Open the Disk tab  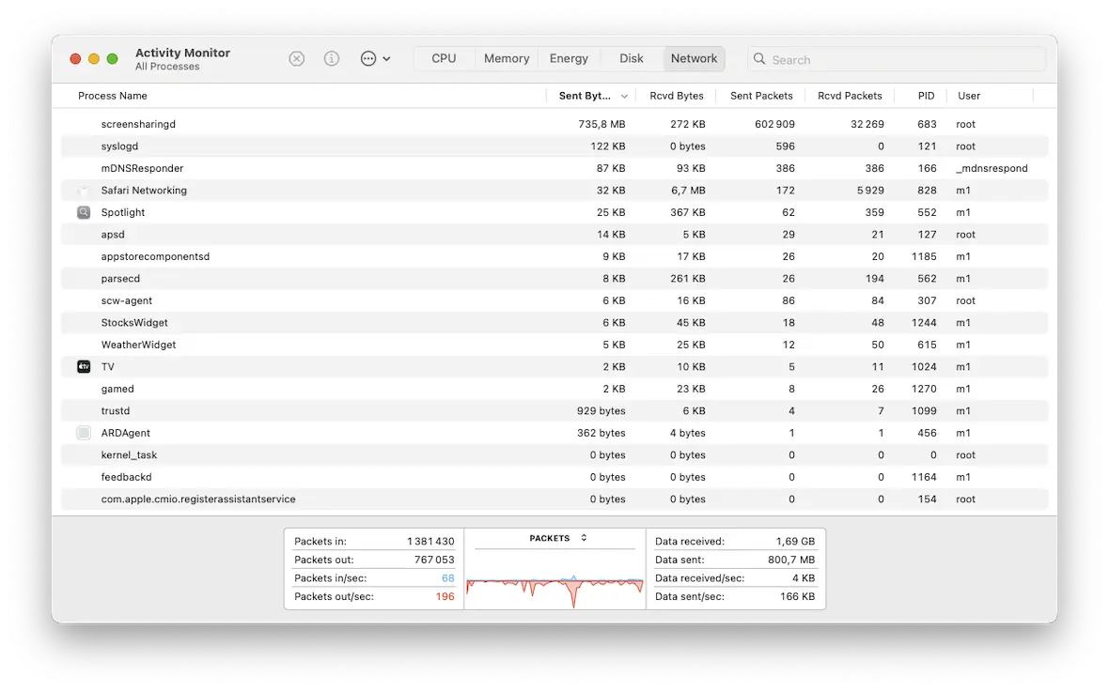click(630, 57)
